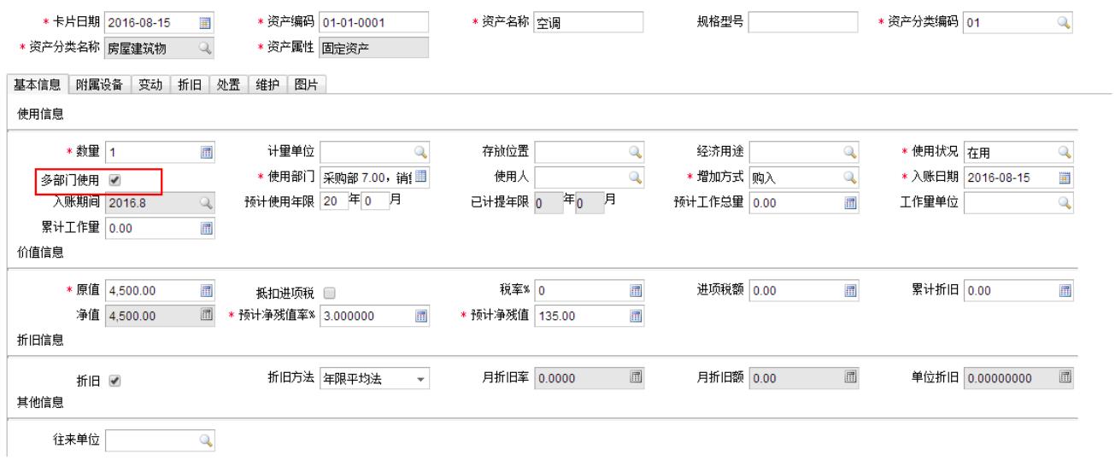The height and width of the screenshot is (460, 1115).
Task: Click lookup icon in 往来单位 field
Action: (205, 440)
